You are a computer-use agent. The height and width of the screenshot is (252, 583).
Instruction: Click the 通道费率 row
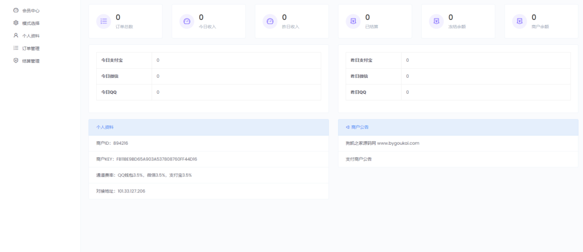coord(208,175)
